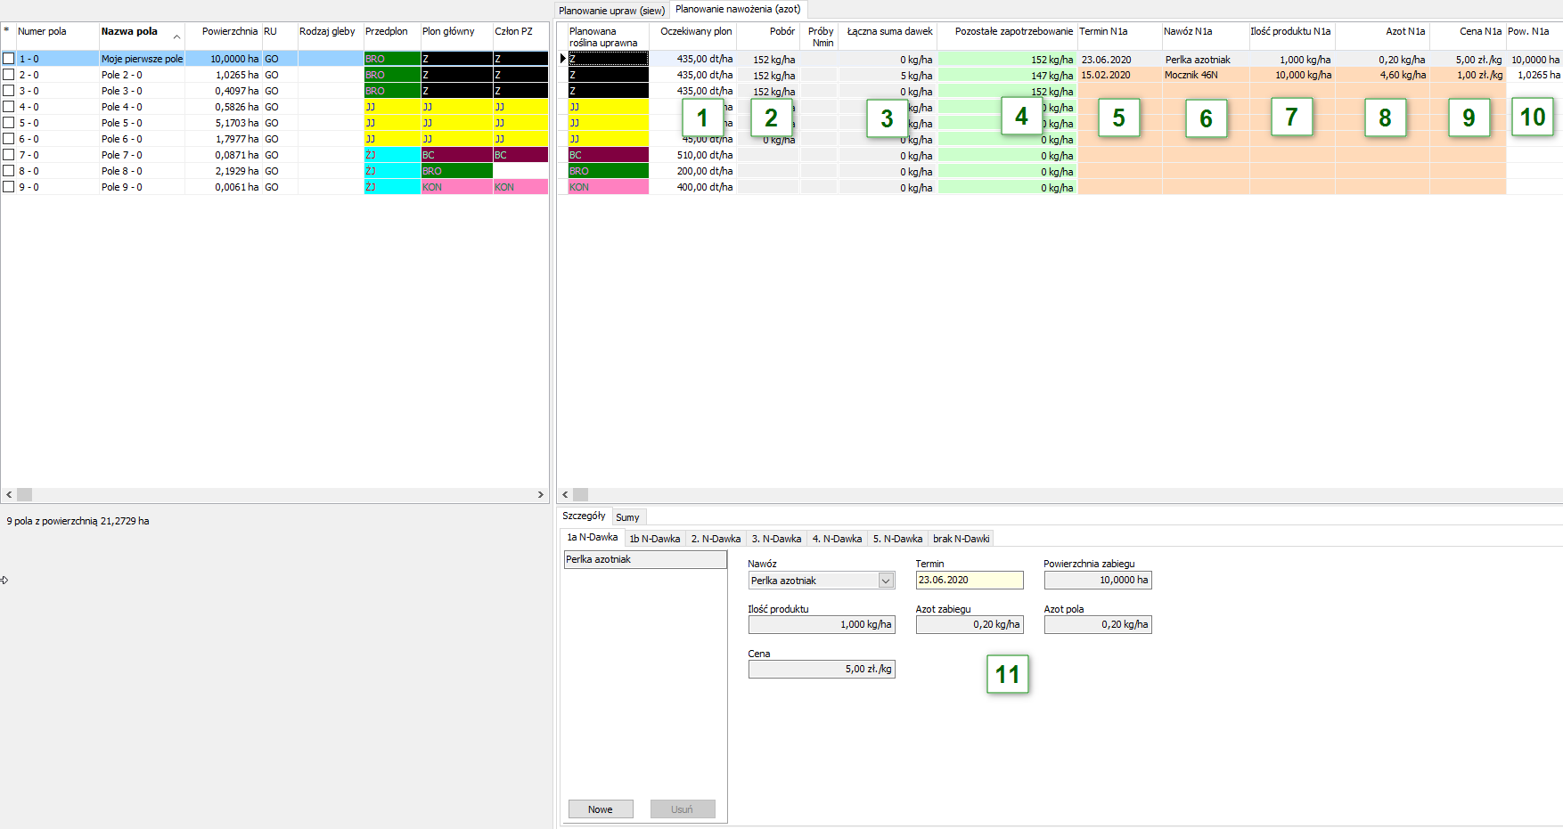This screenshot has height=829, width=1563.
Task: Click yellow JJ Przedplon cell of field 4 - 0
Action: 391,107
